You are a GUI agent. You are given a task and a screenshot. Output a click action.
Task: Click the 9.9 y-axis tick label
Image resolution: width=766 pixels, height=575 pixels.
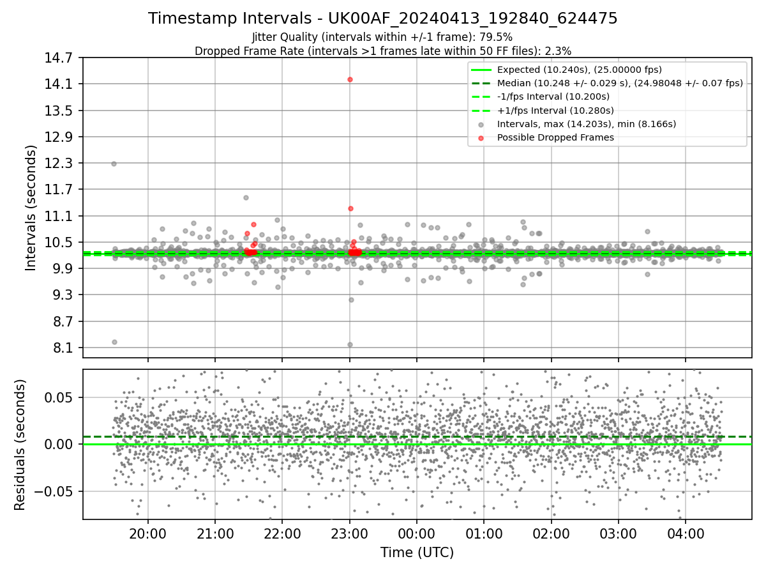click(x=63, y=268)
